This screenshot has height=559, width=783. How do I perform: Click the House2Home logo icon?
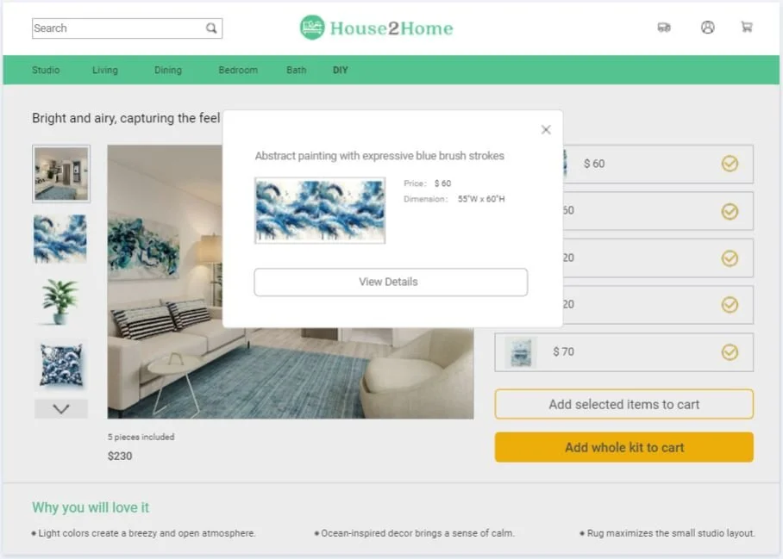pyautogui.click(x=312, y=28)
